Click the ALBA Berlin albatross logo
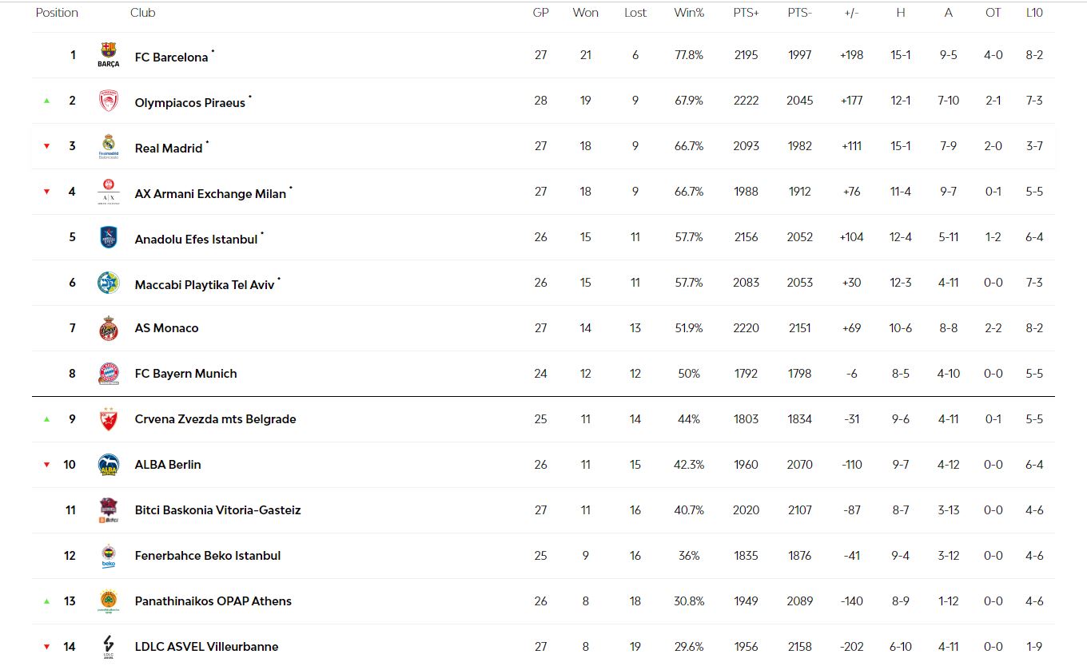Screen dimensions: 1087x666 [108, 465]
